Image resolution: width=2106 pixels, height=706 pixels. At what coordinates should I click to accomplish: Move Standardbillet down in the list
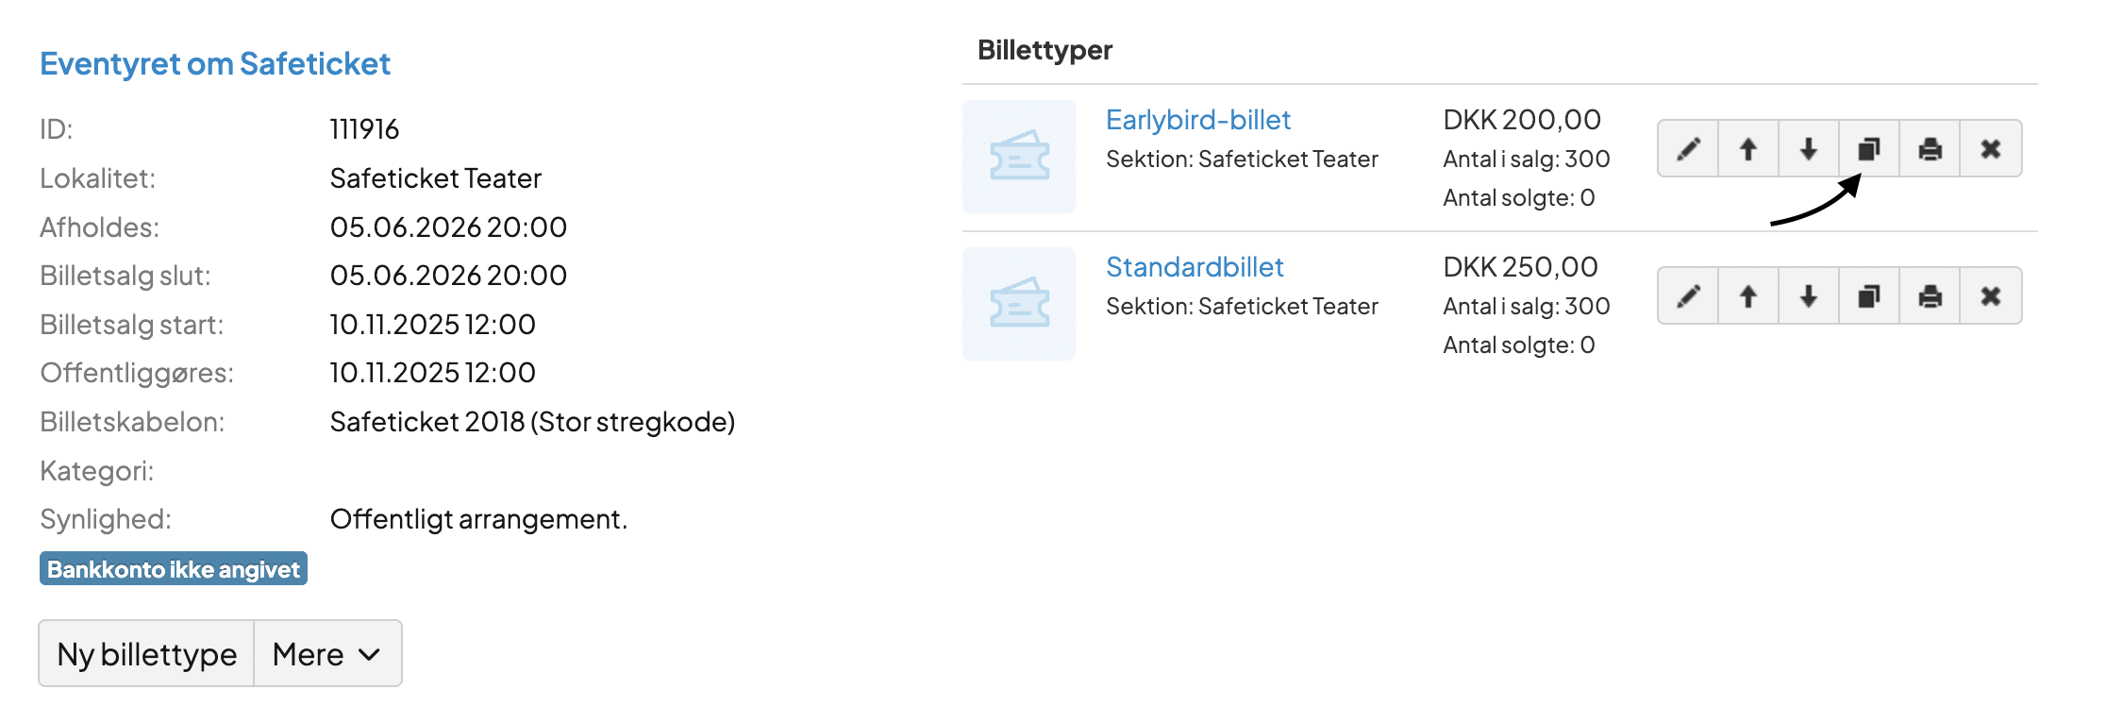(1809, 296)
